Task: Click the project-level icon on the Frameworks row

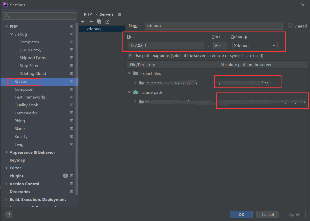Action: click(72, 113)
